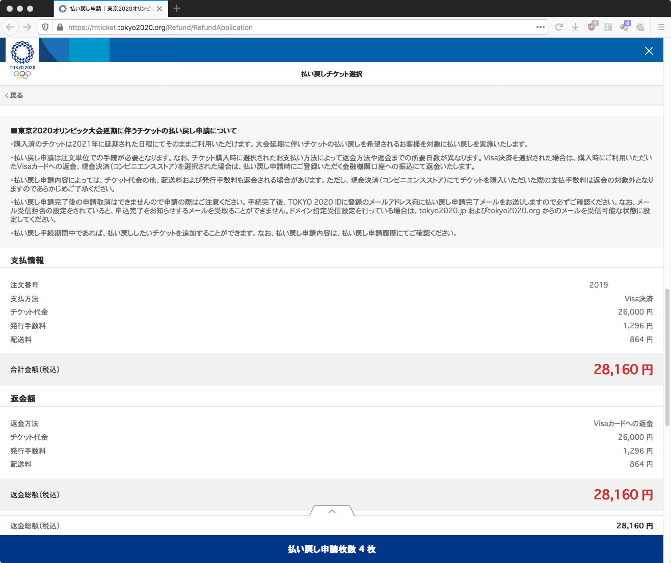671x563 pixels.
Task: Open the uBlock Origin extension icon
Action: (592, 26)
